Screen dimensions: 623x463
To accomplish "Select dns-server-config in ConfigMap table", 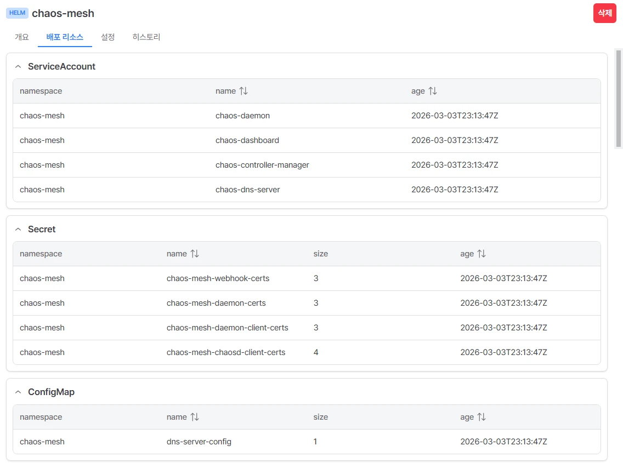I will (x=199, y=442).
